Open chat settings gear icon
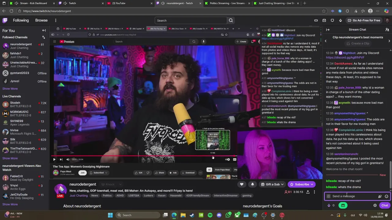The width and height of the screenshot is (392, 220). (x=375, y=205)
